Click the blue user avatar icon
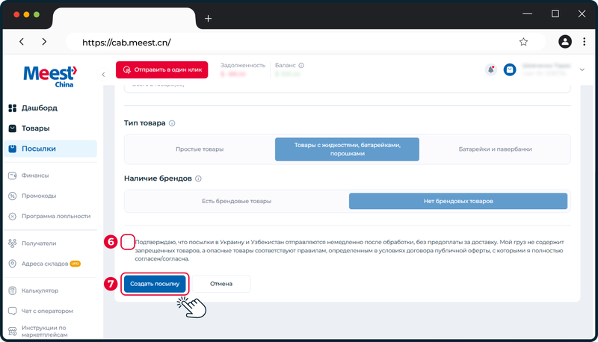Screen dimensions: 598x342 [x=510, y=69]
